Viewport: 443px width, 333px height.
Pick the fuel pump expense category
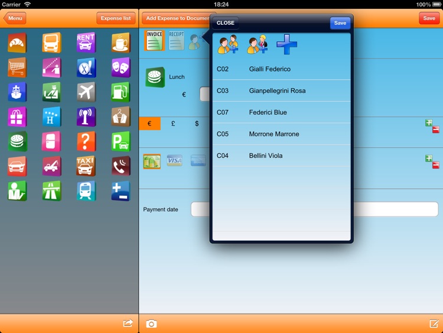pos(120,92)
